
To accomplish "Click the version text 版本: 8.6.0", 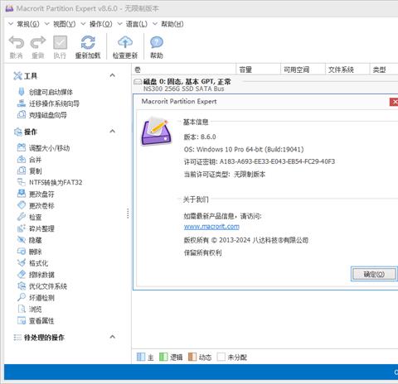I will tap(200, 137).
